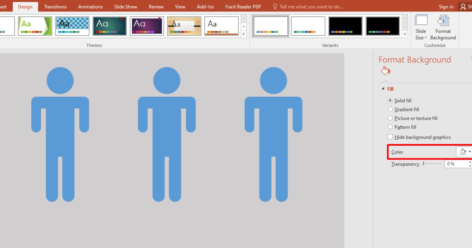Choose the Gradient fill option
The width and height of the screenshot is (472, 248).
click(390, 109)
